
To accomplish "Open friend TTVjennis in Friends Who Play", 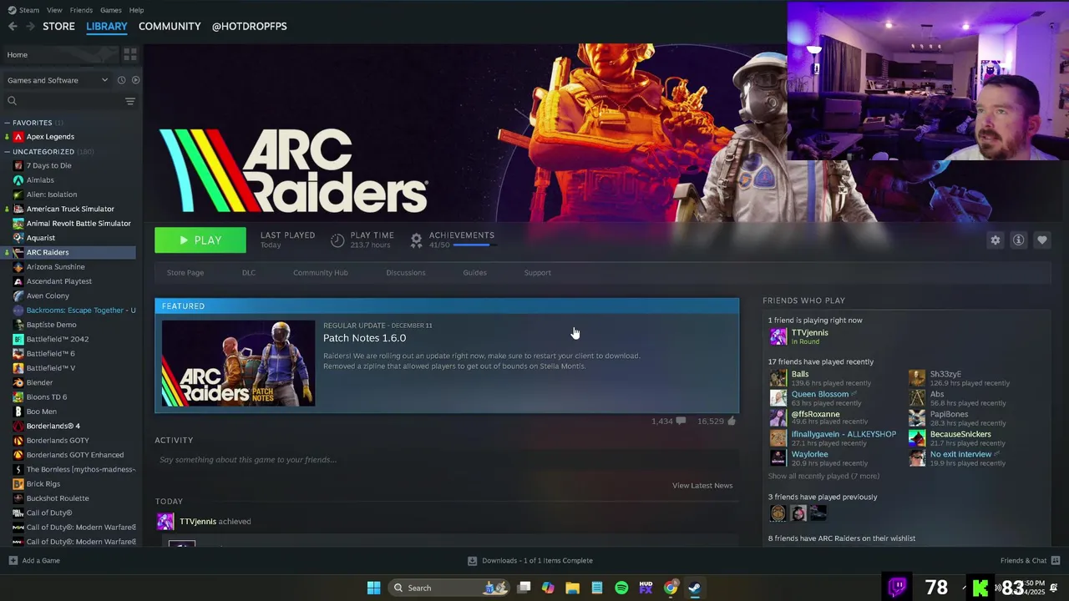I will (x=809, y=333).
